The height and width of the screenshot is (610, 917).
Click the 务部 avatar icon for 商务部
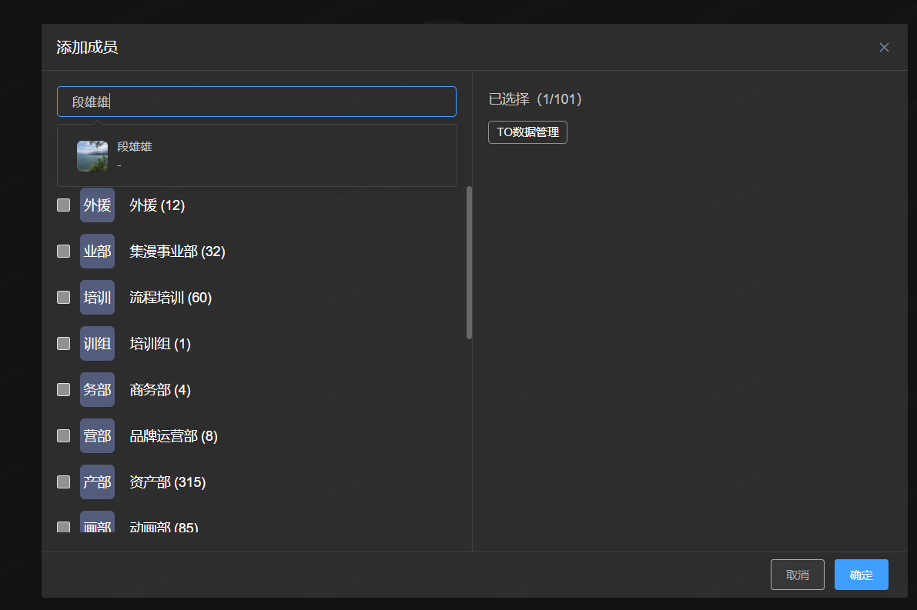[x=97, y=390]
